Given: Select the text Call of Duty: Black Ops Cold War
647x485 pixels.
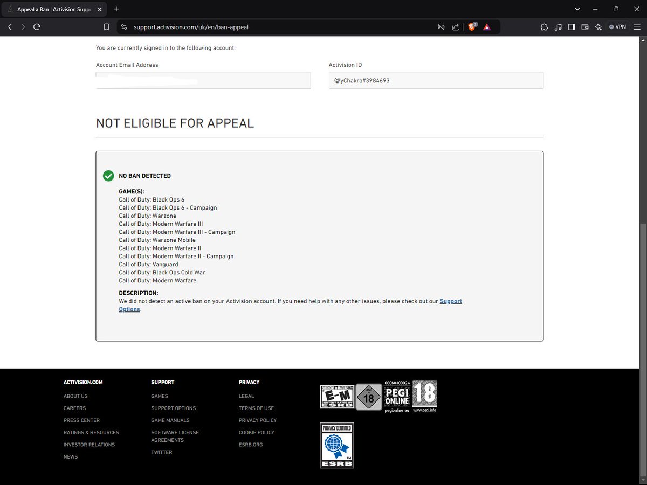Looking at the screenshot, I should pos(162,273).
